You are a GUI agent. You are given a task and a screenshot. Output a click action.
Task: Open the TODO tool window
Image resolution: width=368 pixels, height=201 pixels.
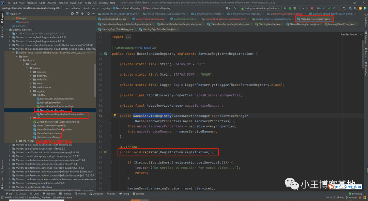(x=34, y=194)
